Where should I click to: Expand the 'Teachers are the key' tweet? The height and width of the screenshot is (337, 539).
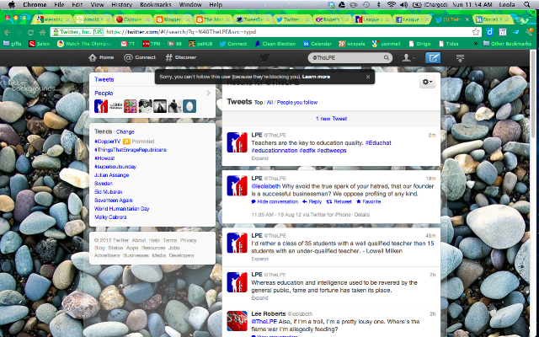point(259,158)
